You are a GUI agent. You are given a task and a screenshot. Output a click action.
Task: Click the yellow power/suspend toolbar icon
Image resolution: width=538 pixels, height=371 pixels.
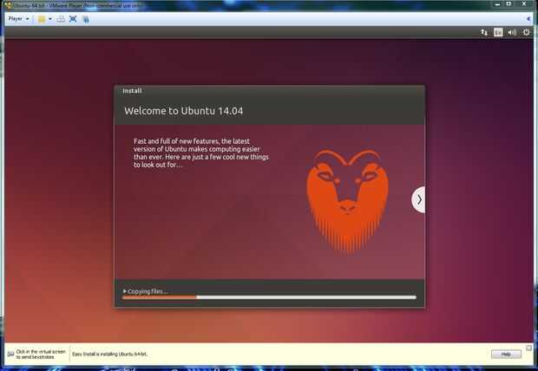(x=42, y=19)
